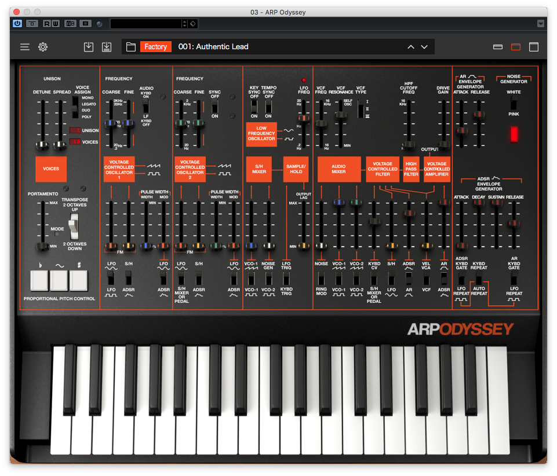The height and width of the screenshot is (476, 557).
Task: Switch to the full-size view layout icon
Action: [x=534, y=47]
